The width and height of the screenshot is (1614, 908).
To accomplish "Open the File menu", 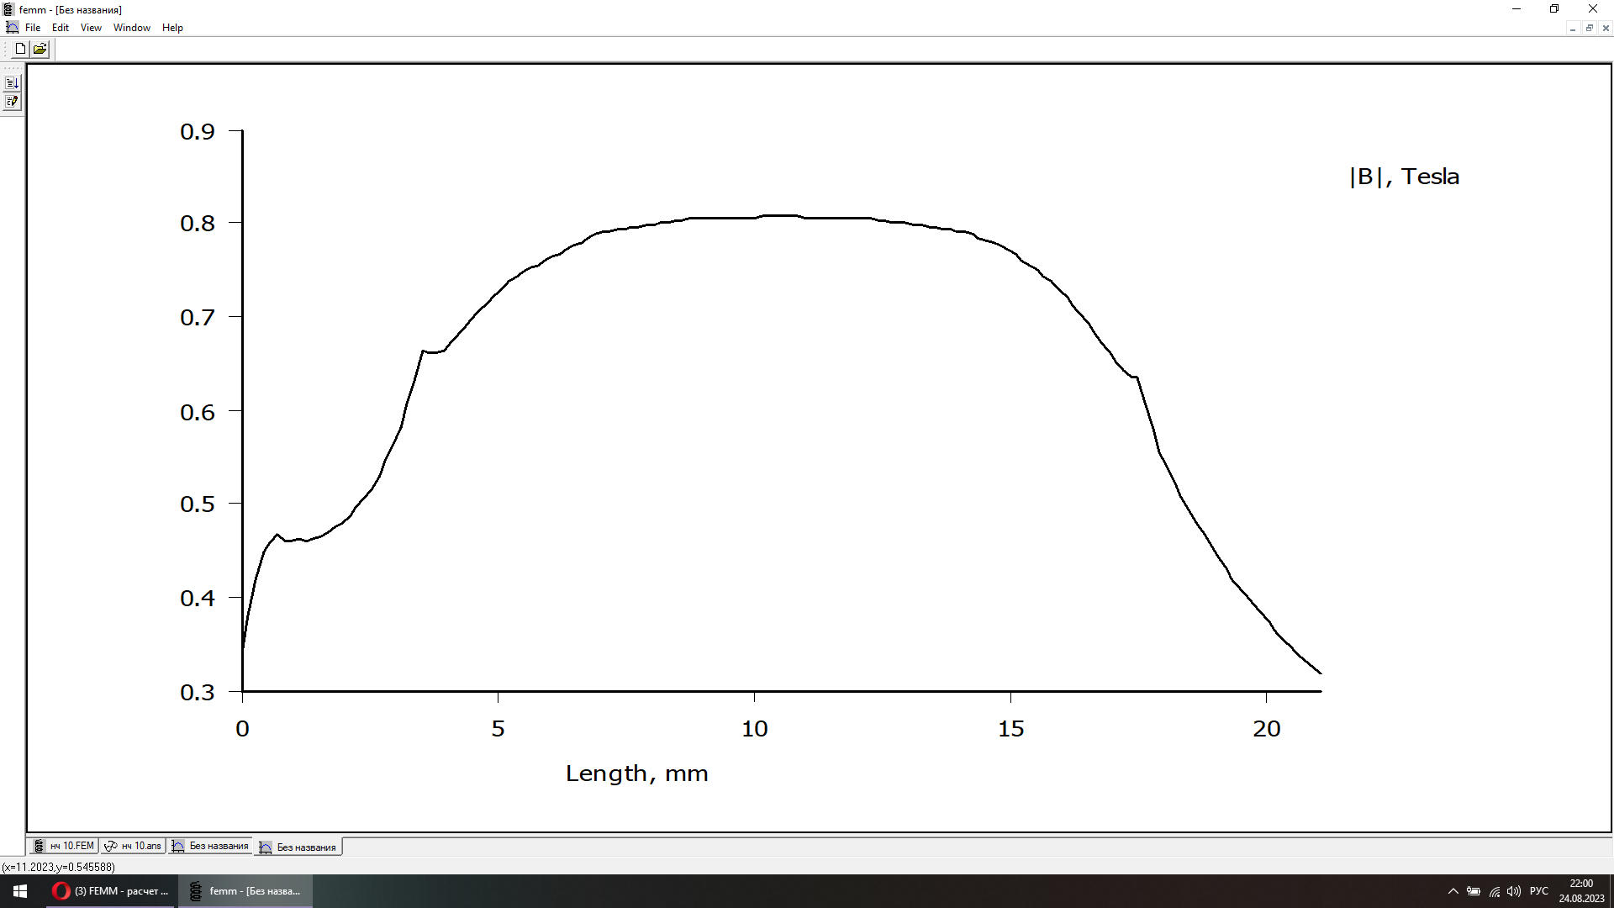I will (x=33, y=28).
